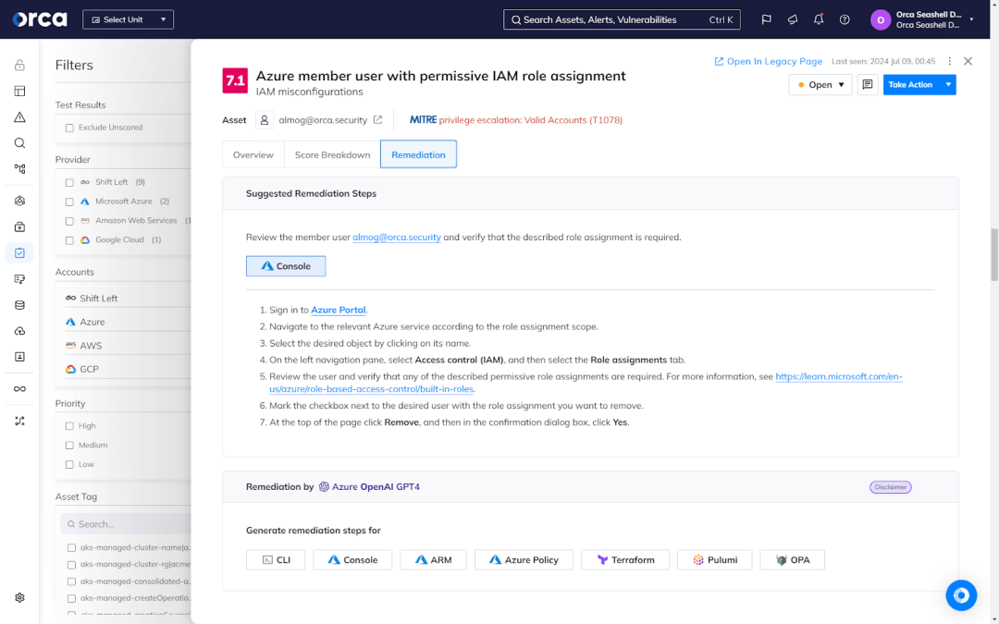The image size is (999, 624).
Task: Generate remediation steps for Terraform
Action: 625,560
